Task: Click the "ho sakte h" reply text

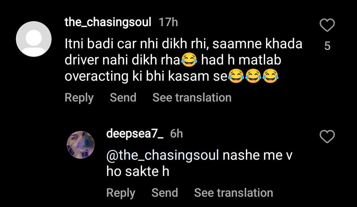Action: [x=138, y=172]
